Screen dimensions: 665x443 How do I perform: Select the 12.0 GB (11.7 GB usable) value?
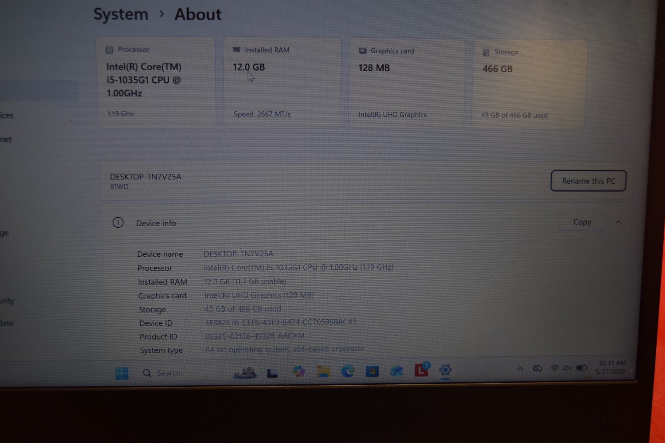click(245, 281)
